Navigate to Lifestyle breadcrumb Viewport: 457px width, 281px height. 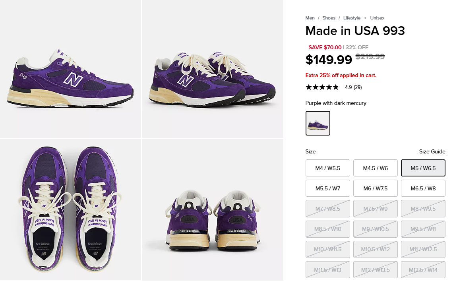pos(352,18)
